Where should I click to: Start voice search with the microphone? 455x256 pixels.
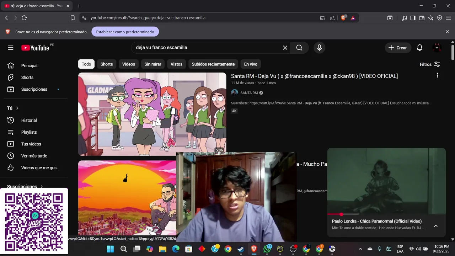click(319, 48)
